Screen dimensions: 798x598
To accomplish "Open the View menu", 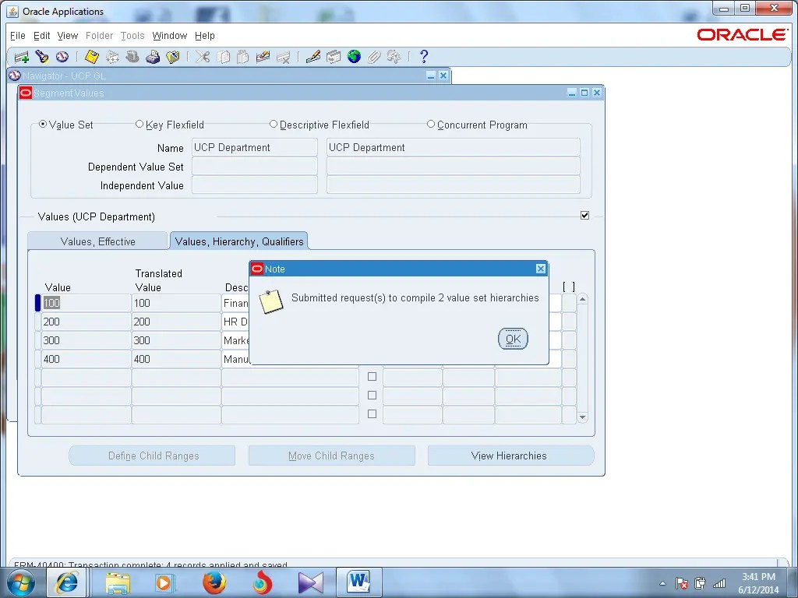I will tap(68, 36).
